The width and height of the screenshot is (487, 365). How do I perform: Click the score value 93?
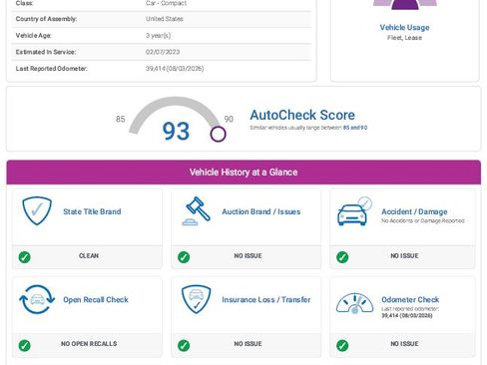(x=176, y=131)
